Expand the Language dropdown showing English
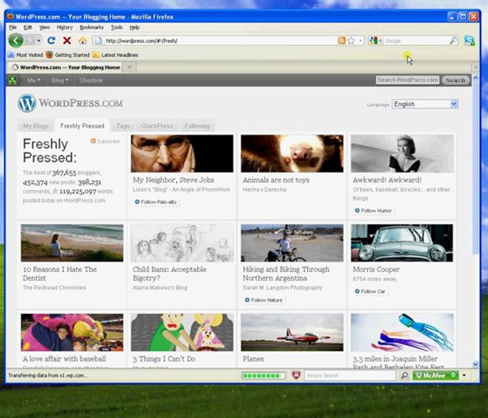Screen dimensions: 488x418 425,104
